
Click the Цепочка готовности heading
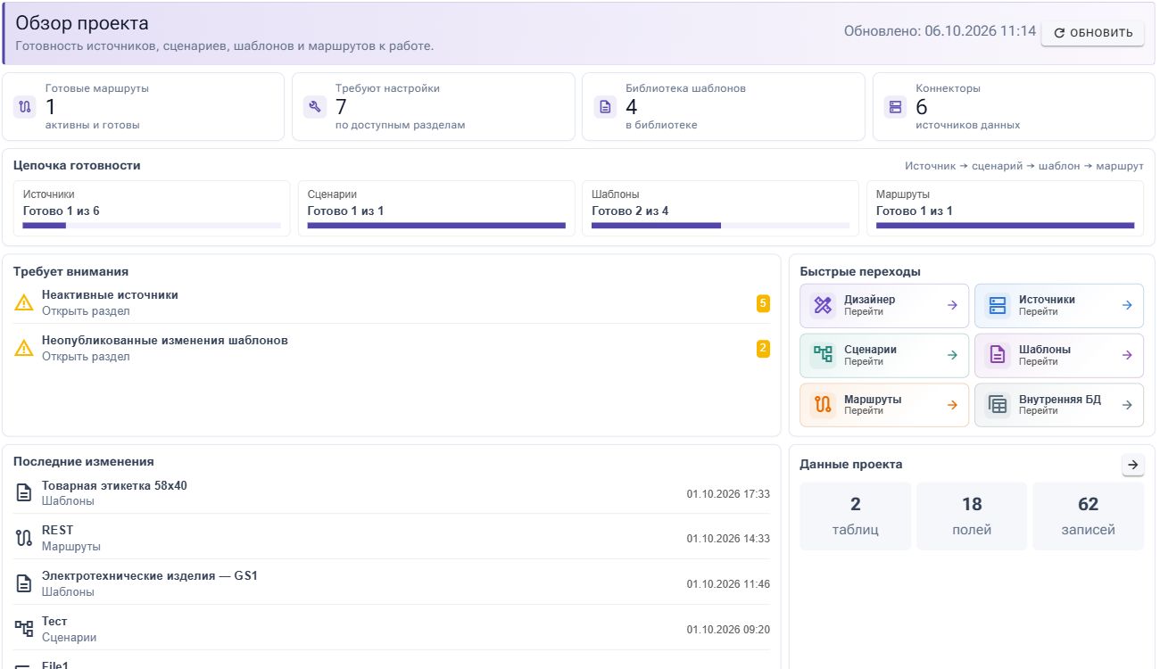click(x=77, y=165)
